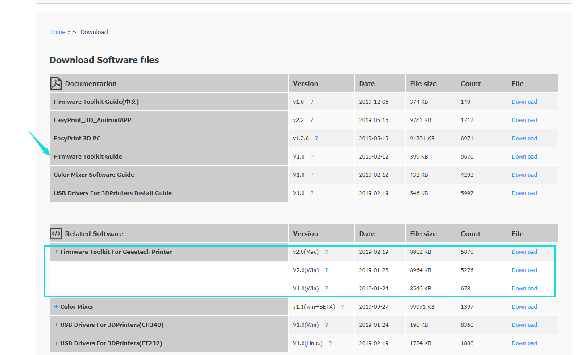Select the EasyPrint 3D PC row title
This screenshot has width=581, height=355.
[77, 139]
